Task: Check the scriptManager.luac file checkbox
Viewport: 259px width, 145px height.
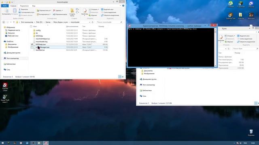Action: [32, 47]
